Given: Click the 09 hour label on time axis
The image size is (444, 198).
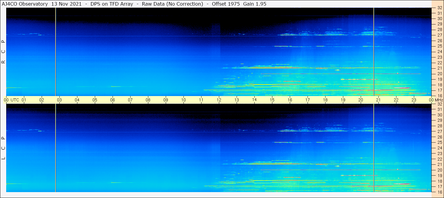Looking at the screenshot, I should click(166, 100).
